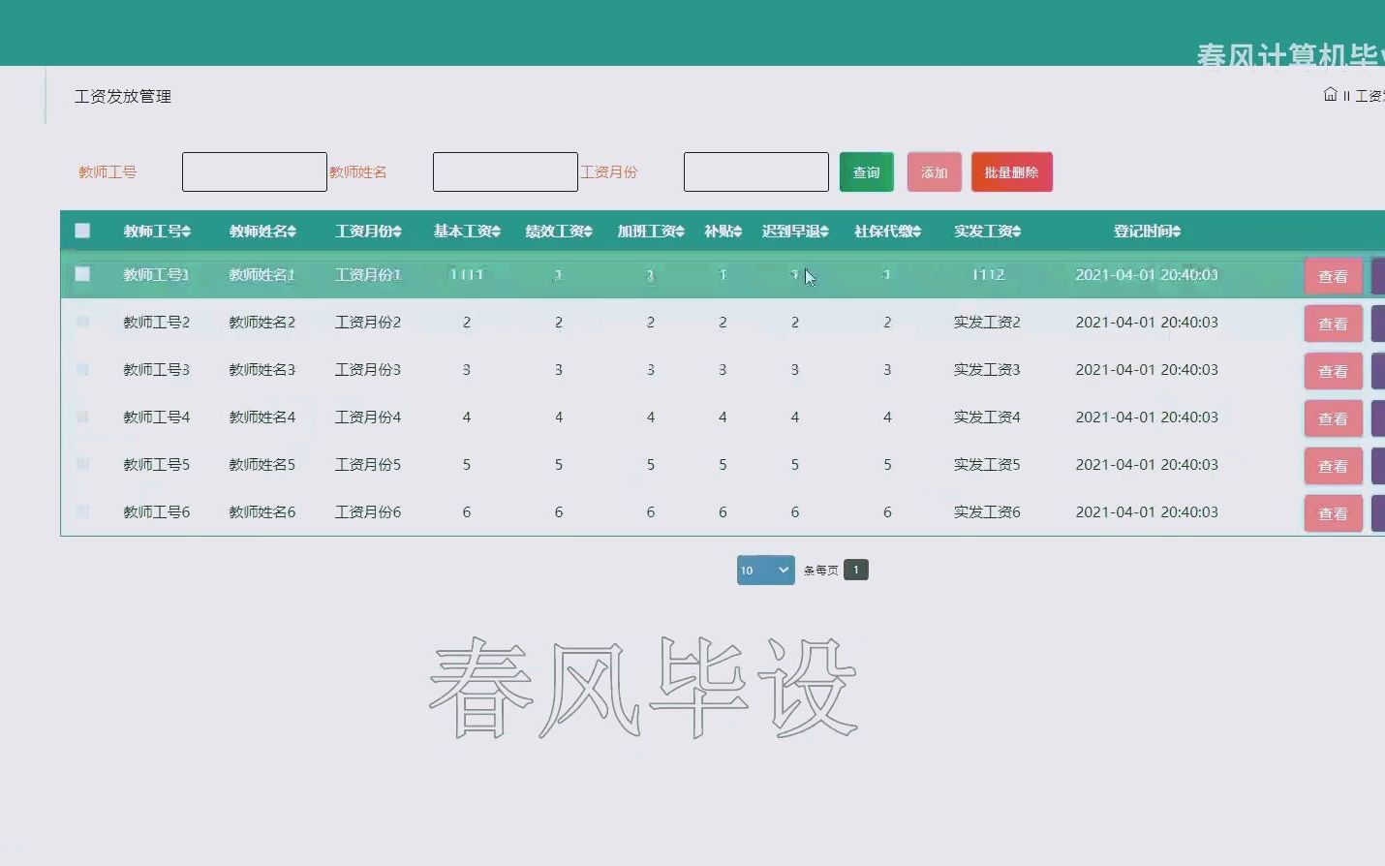Focus the 教师姓名 search input field
The image size is (1385, 866).
click(x=506, y=172)
